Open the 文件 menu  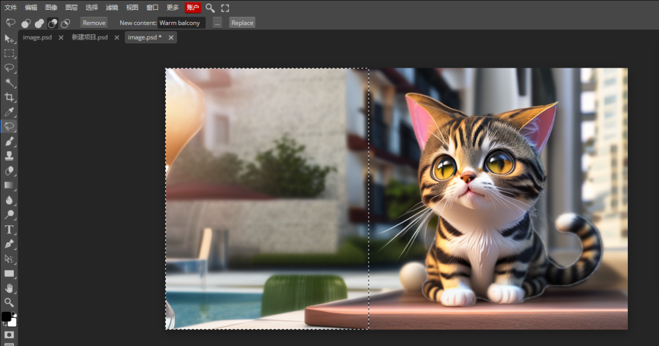point(10,7)
